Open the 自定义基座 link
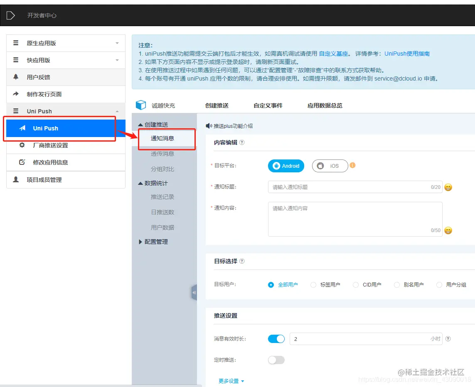The width and height of the screenshot is (475, 387). click(334, 54)
